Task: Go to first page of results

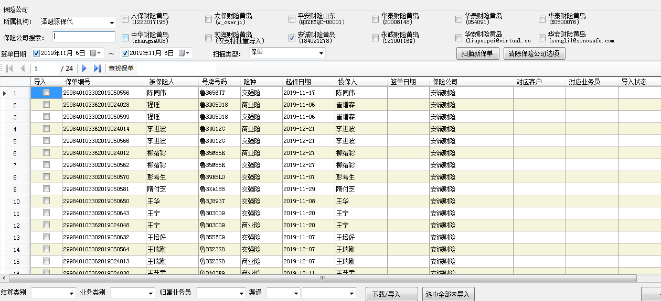Action: 9,69
